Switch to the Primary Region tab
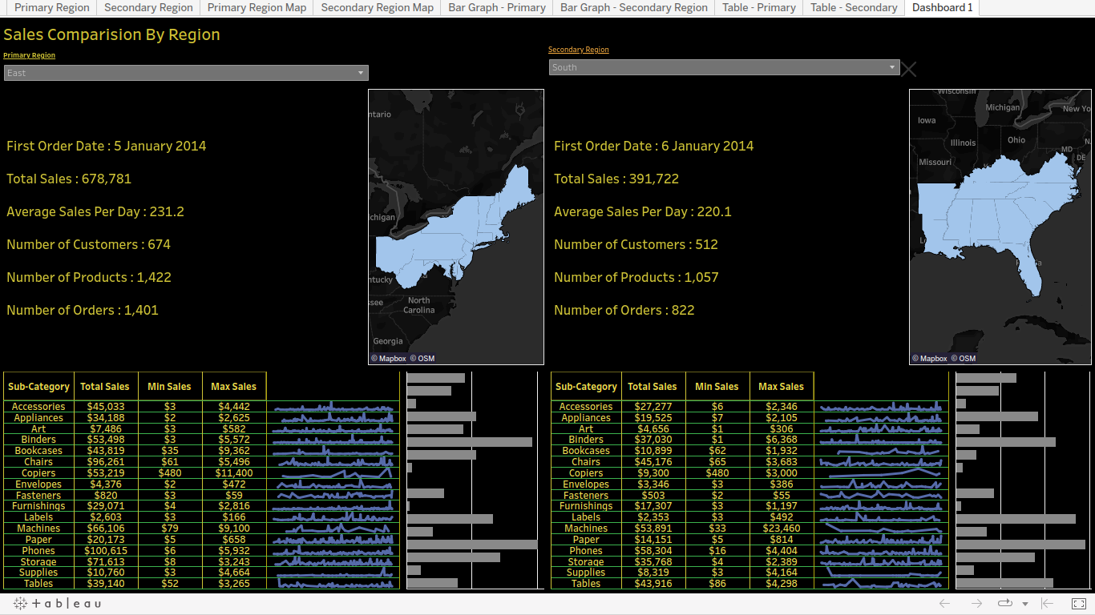The width and height of the screenshot is (1095, 615). pyautogui.click(x=52, y=7)
